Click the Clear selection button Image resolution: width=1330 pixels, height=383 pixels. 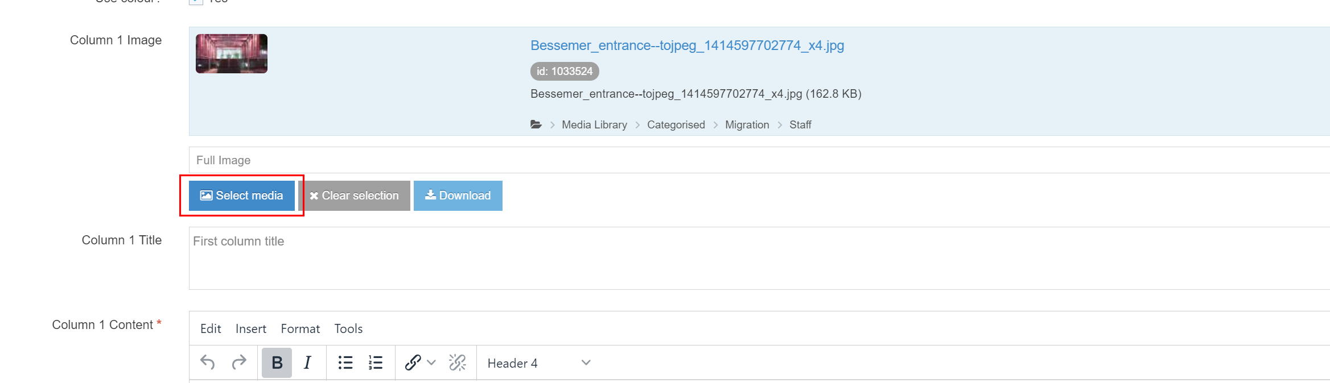pyautogui.click(x=354, y=195)
